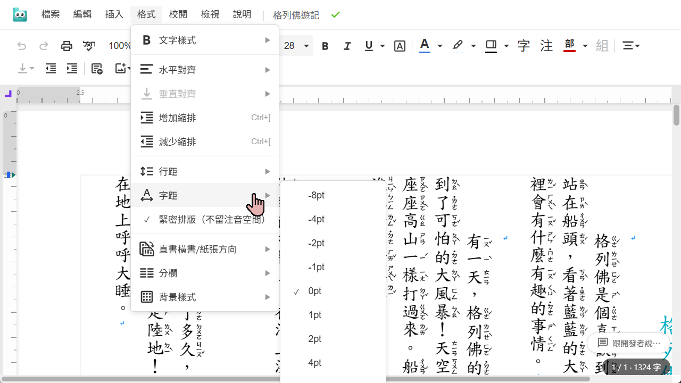Viewport: 681px width, 383px height.
Task: Expand 水平對齊 submenu
Action: pyautogui.click(x=205, y=70)
